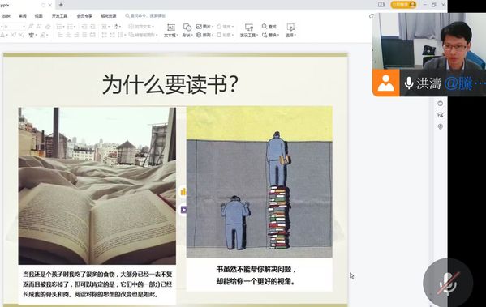Image resolution: width=486 pixels, height=307 pixels.
Task: Open the text direction dropdown
Action: (x=117, y=27)
